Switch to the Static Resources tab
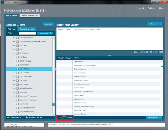168x130 pixels. (x=30, y=15)
